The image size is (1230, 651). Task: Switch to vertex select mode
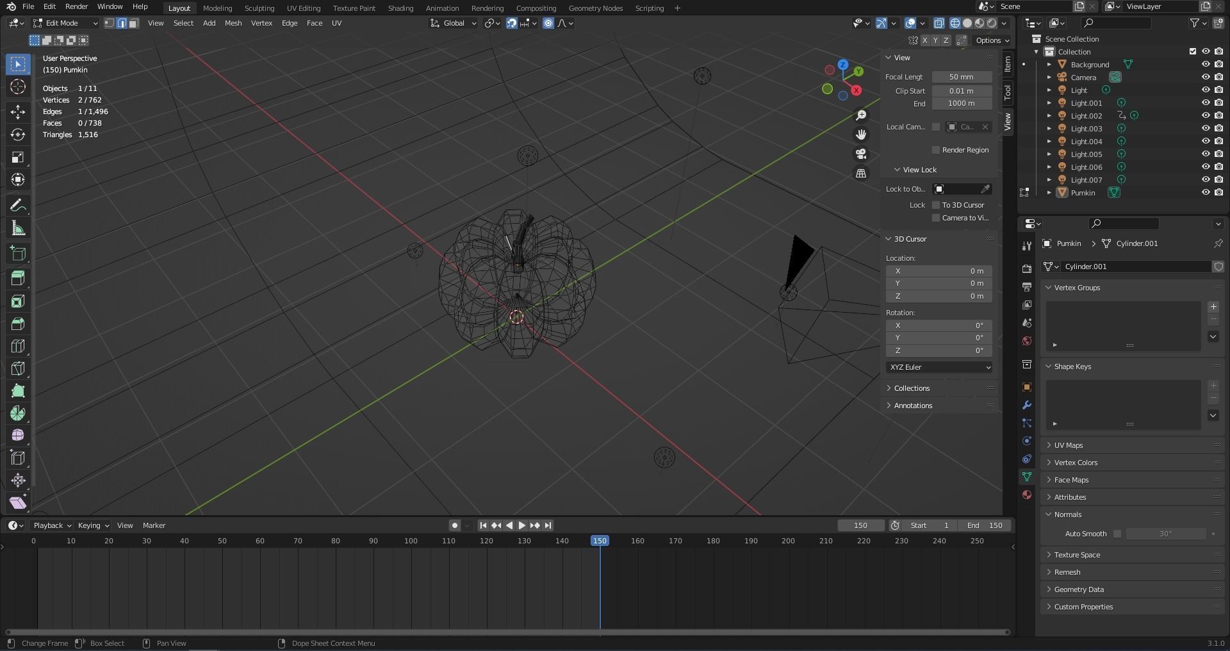110,23
